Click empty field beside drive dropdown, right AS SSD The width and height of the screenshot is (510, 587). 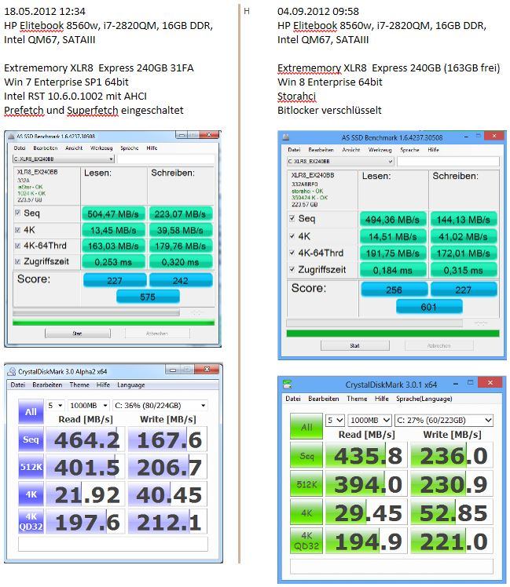(448, 162)
